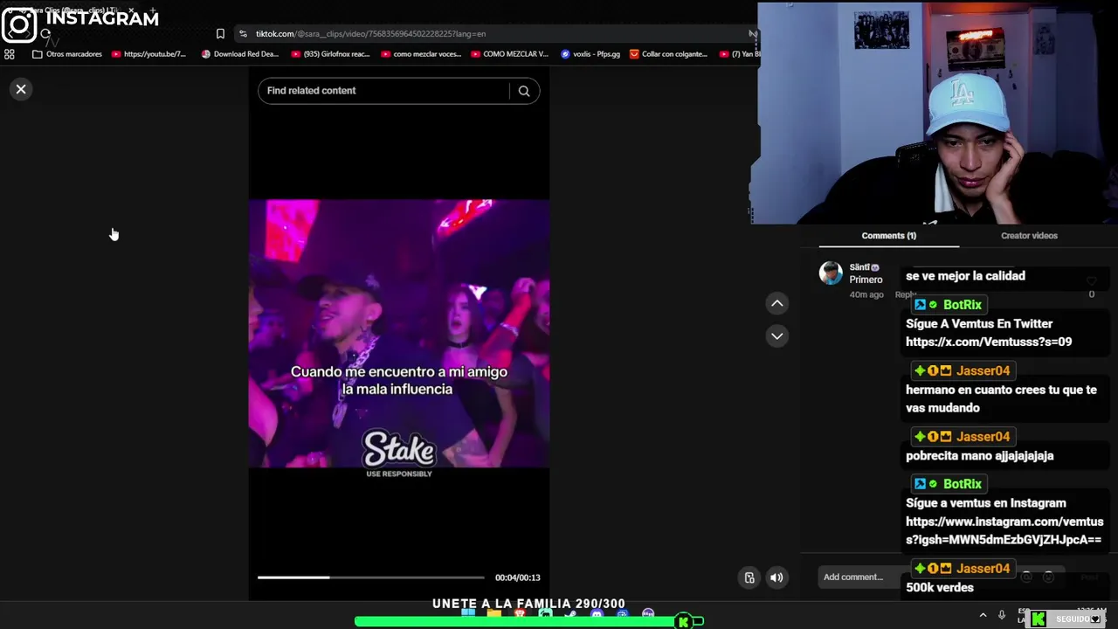
Task: Open the COMO MEZCLAR V... bookmark
Action: click(510, 54)
